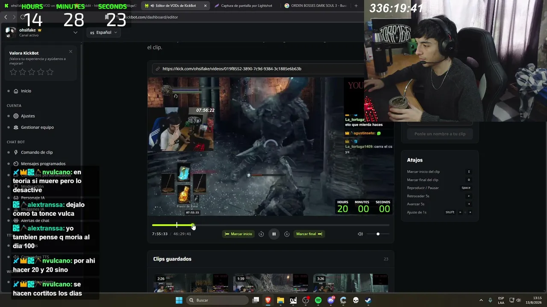The height and width of the screenshot is (307, 547).
Task: Open the Español language dropdown
Action: pyautogui.click(x=103, y=32)
